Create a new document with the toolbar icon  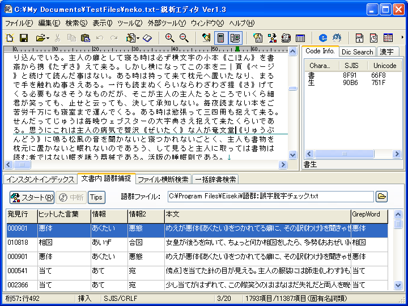tap(10, 38)
